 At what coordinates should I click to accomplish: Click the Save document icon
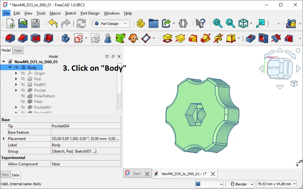click(x=35, y=23)
